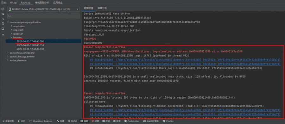Image resolution: width=285 pixels, height=124 pixels.
Task: Click the Reason:heap-buffer-overflow line
Action: 104,47
